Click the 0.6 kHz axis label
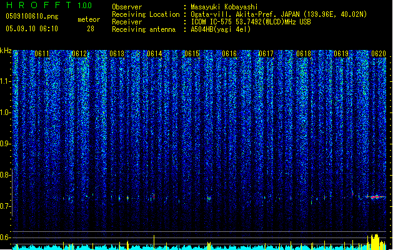The width and height of the screenshot is (393, 250). click(6, 237)
